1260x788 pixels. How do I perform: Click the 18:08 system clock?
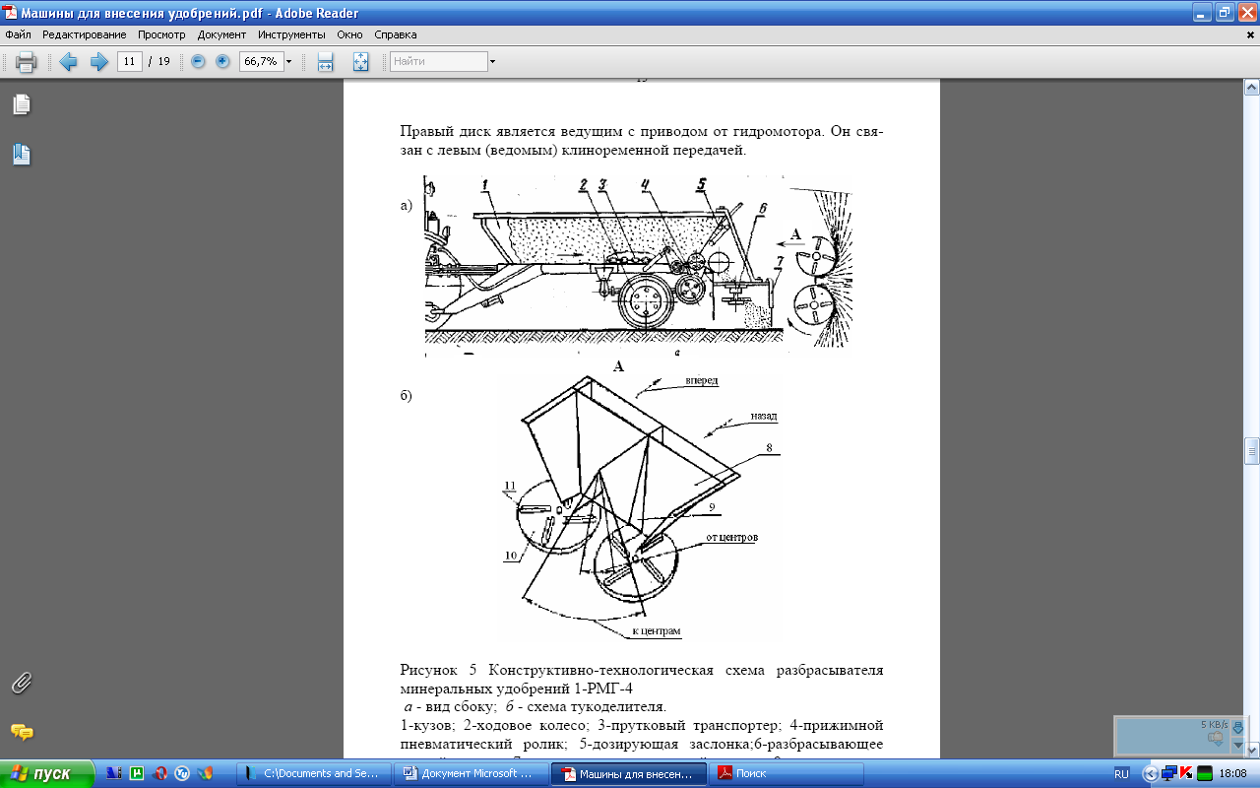point(1234,774)
